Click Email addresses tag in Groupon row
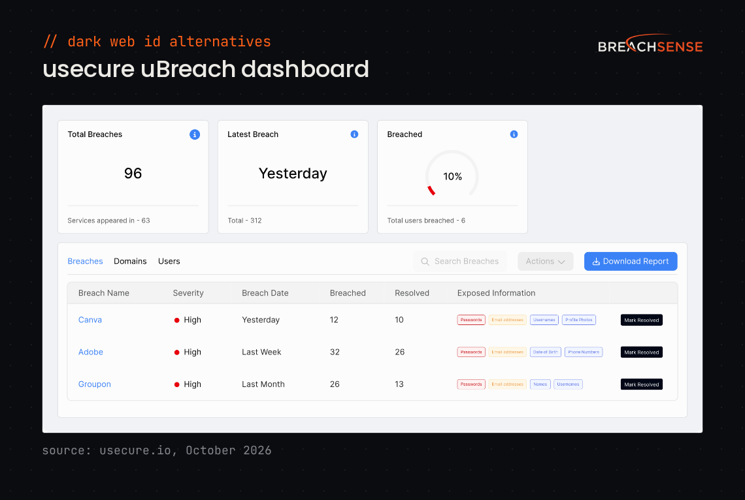This screenshot has width=745, height=500. click(x=507, y=384)
